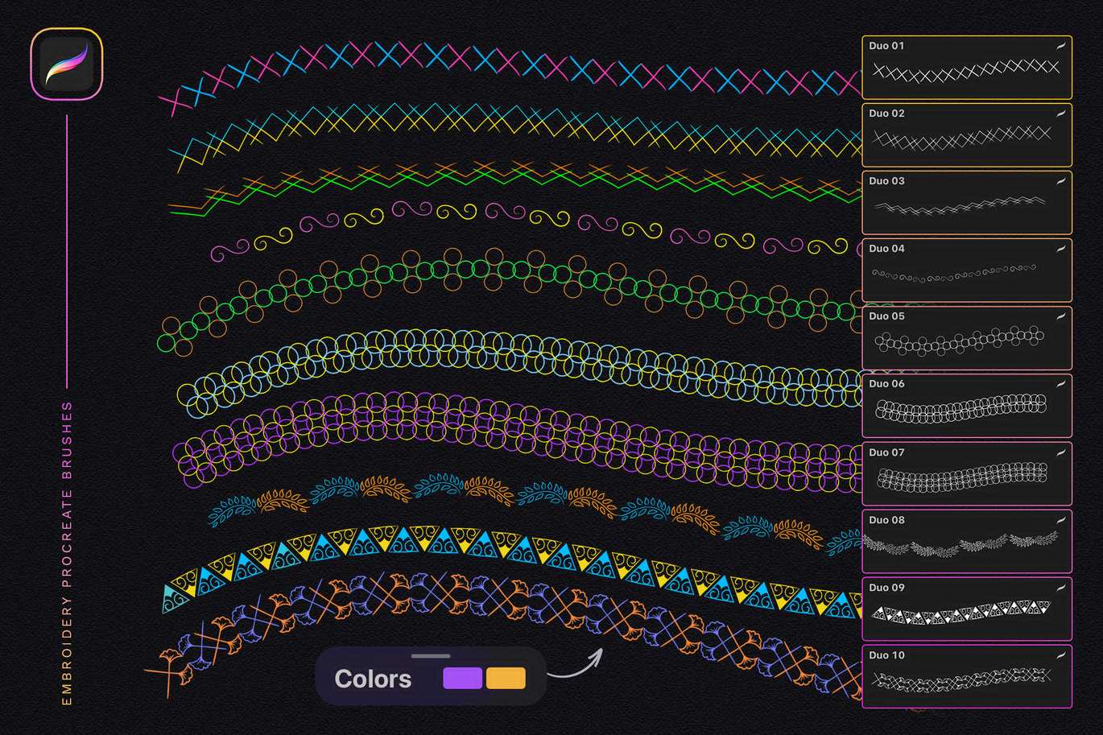The width and height of the screenshot is (1103, 735).
Task: Click the Colors label
Action: click(373, 679)
